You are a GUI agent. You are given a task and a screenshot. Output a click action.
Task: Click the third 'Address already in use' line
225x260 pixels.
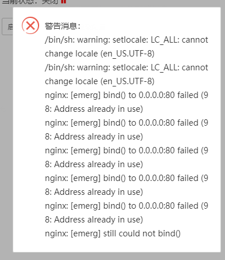pos(94,164)
